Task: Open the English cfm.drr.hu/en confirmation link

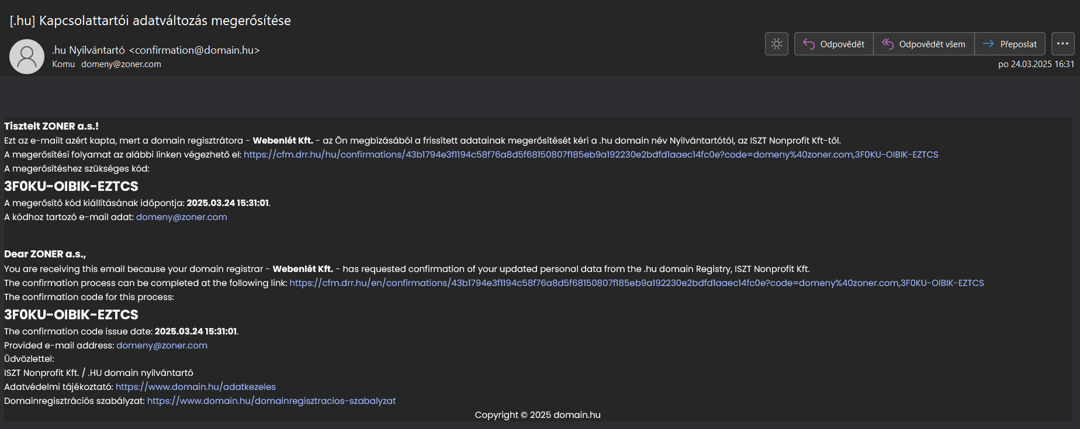Action: (x=636, y=283)
